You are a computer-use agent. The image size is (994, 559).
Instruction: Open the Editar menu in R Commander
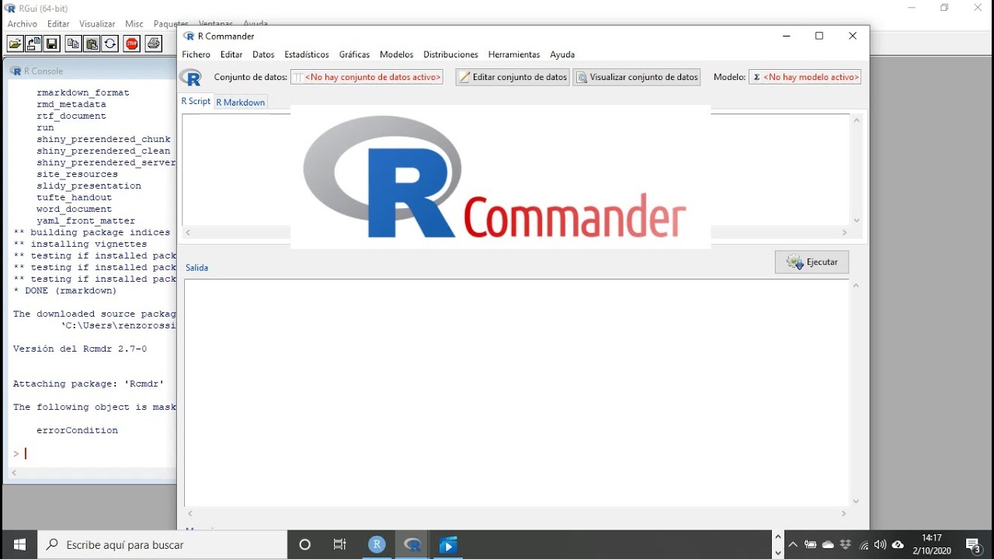click(231, 54)
